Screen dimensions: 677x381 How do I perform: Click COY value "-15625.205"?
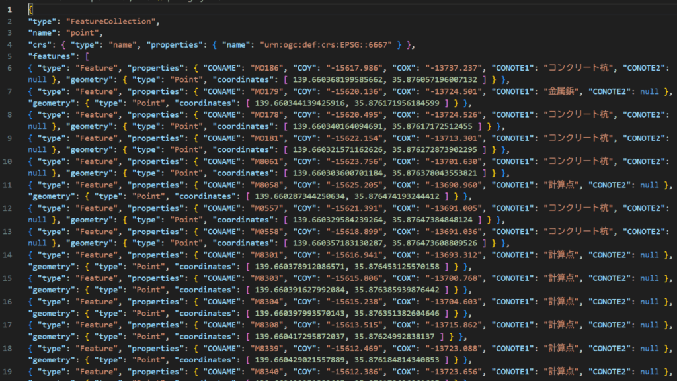tap(354, 185)
